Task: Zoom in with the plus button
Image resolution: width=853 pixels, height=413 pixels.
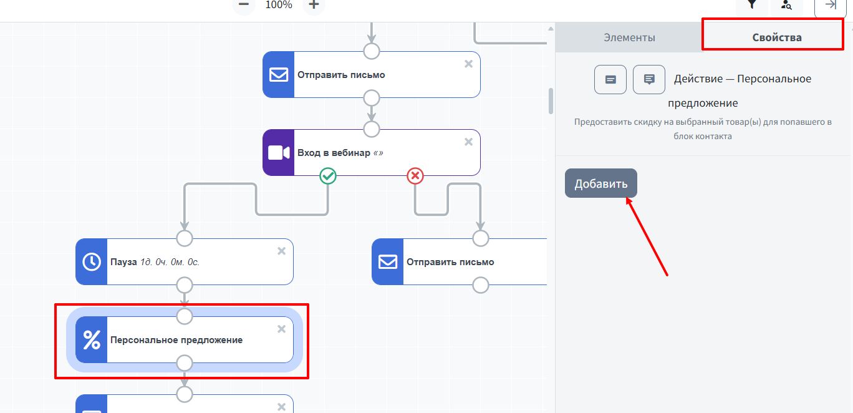Action: [314, 5]
